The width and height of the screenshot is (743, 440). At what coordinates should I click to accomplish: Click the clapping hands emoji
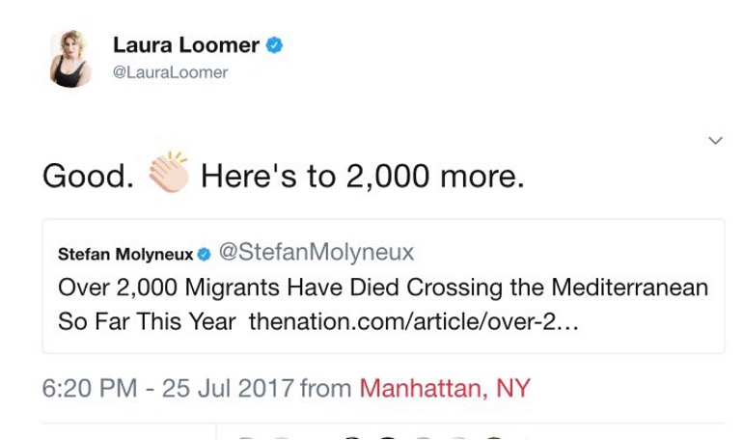tap(168, 175)
